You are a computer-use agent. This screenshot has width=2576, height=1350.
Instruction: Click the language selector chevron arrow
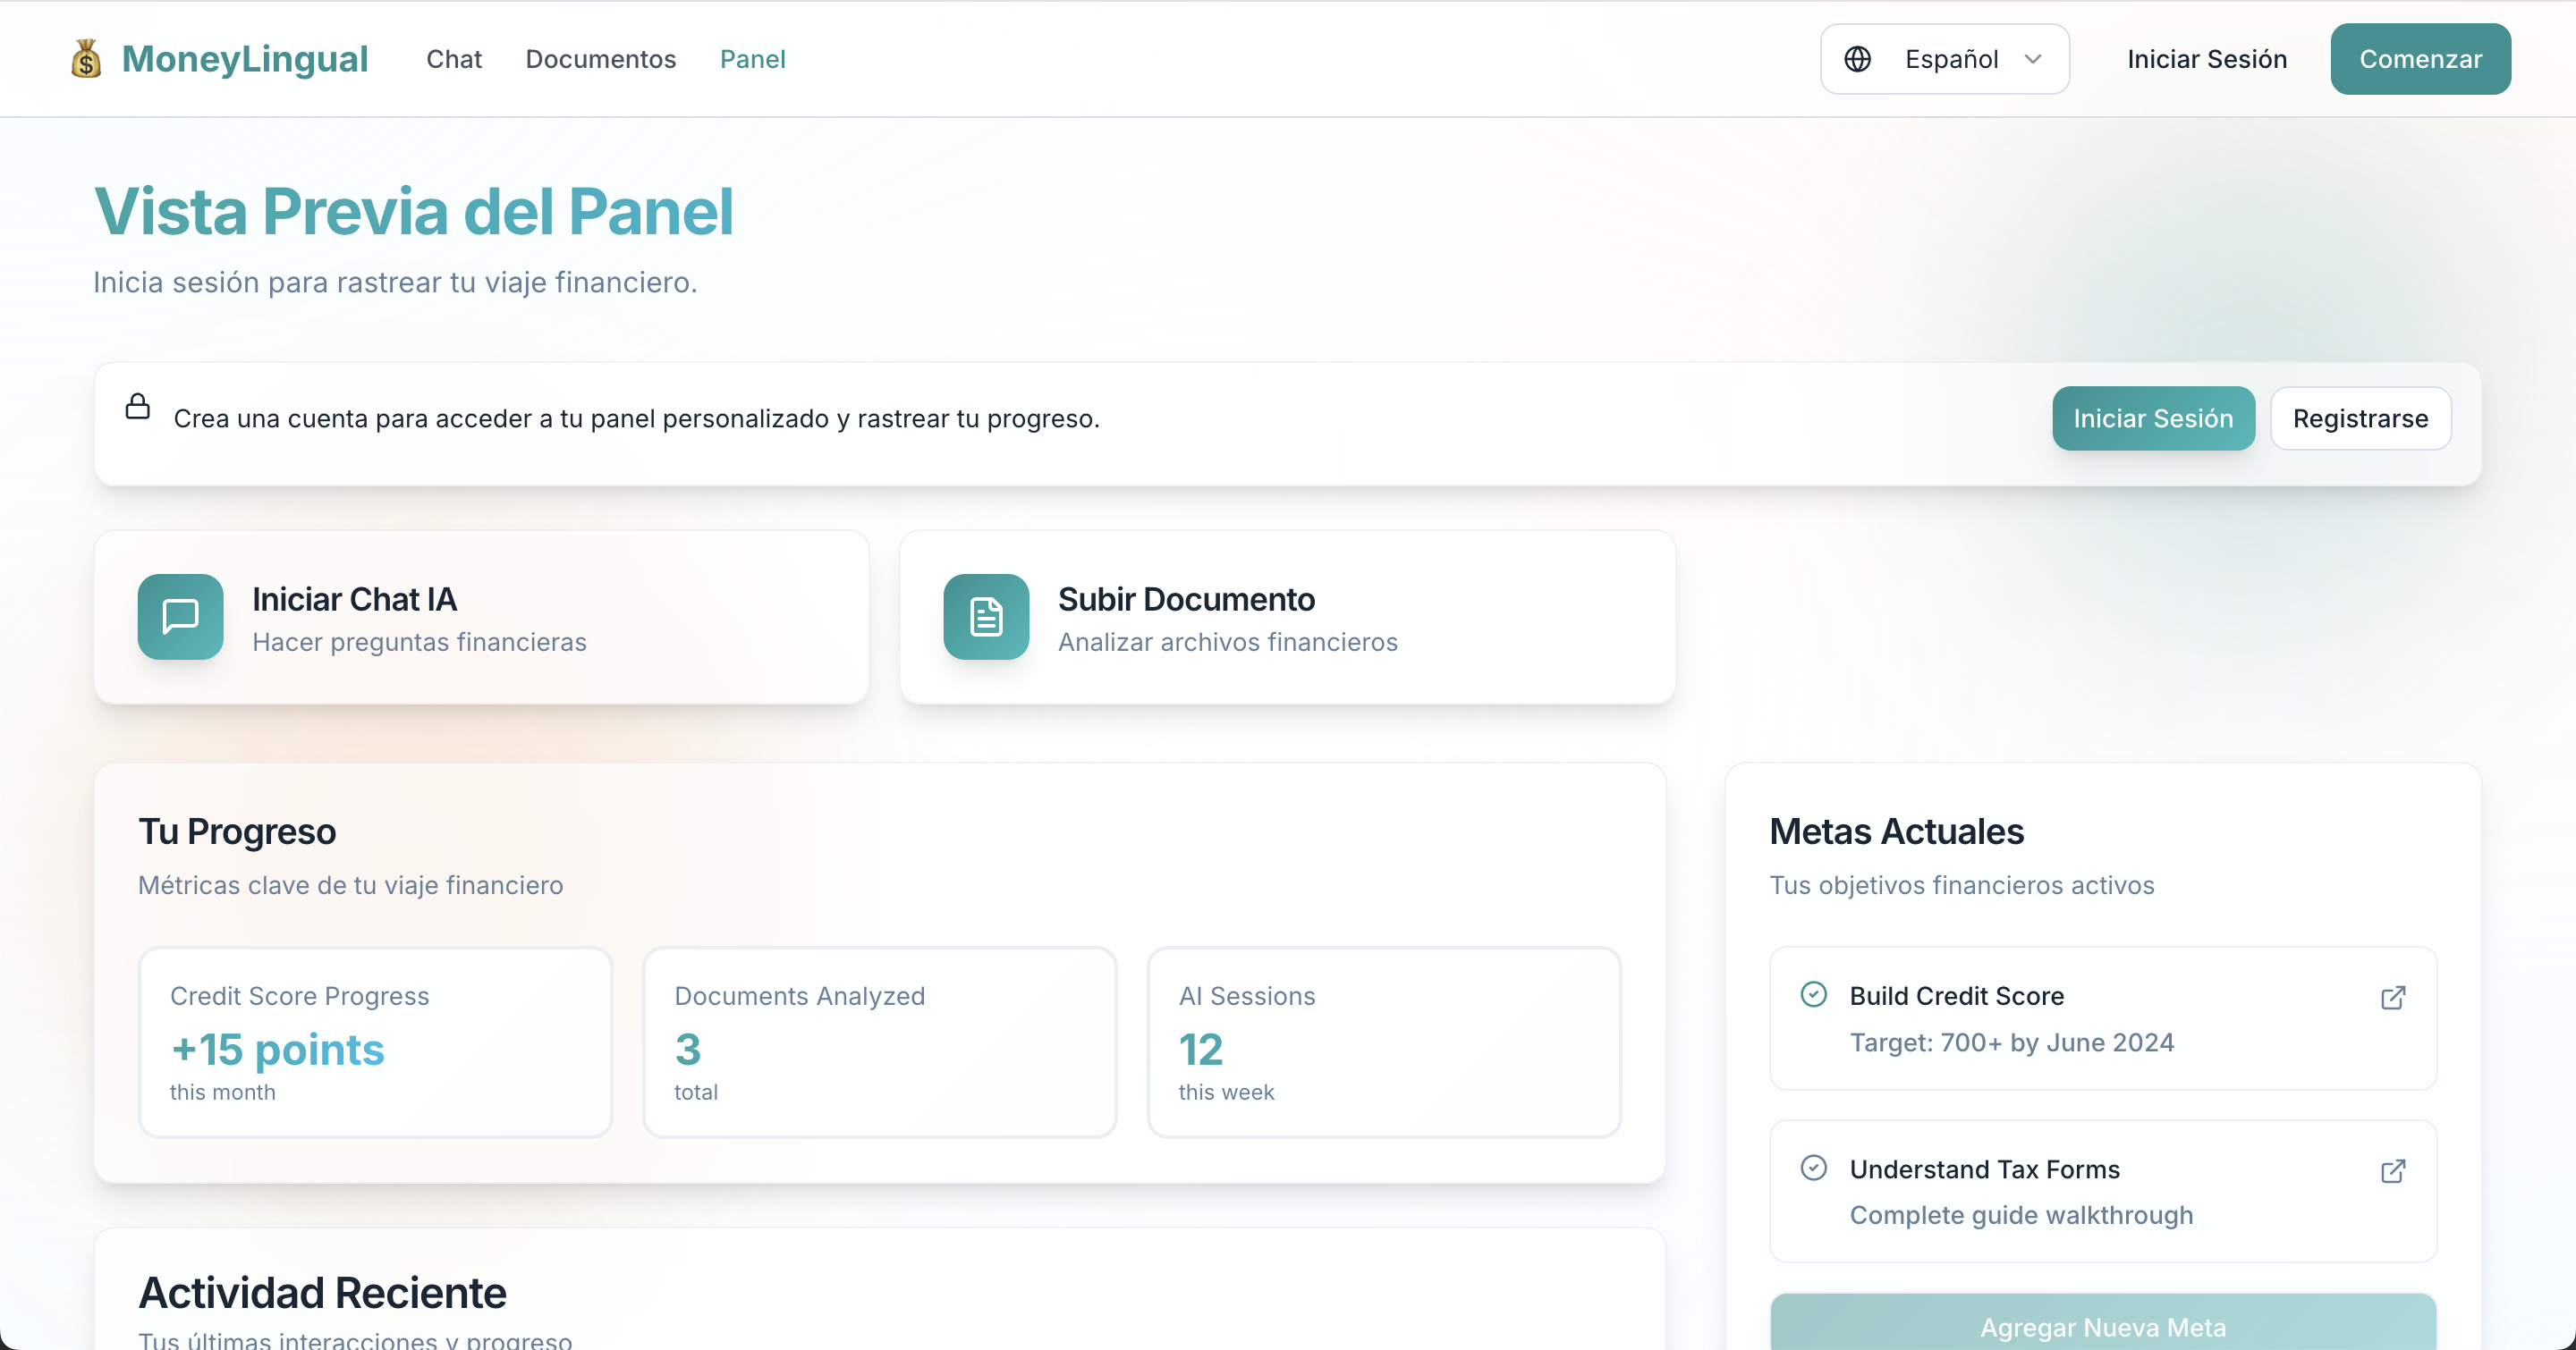[x=2033, y=59]
